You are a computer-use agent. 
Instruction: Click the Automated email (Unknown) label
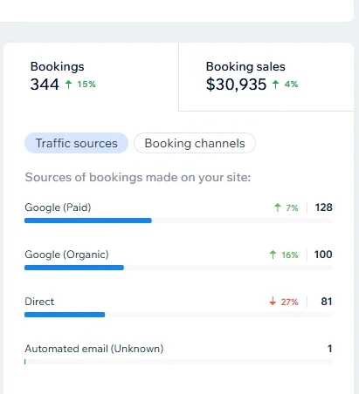point(94,349)
